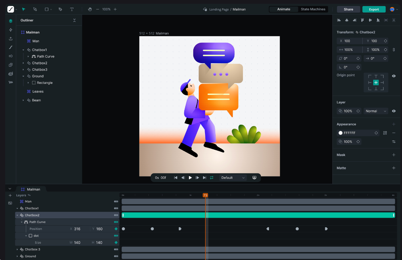Click the Share button
This screenshot has height=260, width=402.
[x=348, y=9]
